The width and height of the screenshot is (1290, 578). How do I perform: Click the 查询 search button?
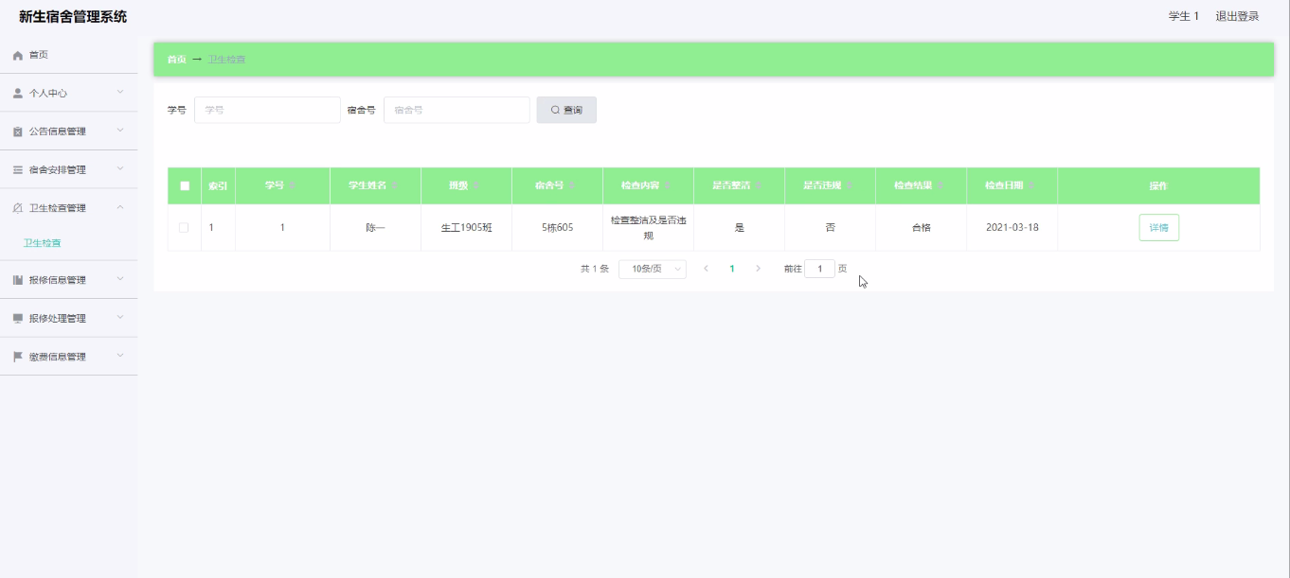coord(566,110)
